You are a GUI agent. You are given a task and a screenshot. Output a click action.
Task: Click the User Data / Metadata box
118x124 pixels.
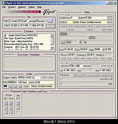click(29, 63)
